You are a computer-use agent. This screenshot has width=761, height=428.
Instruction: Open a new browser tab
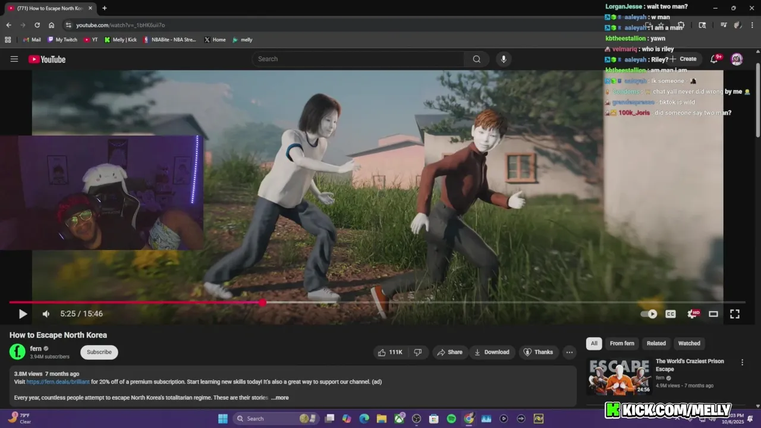coord(105,8)
